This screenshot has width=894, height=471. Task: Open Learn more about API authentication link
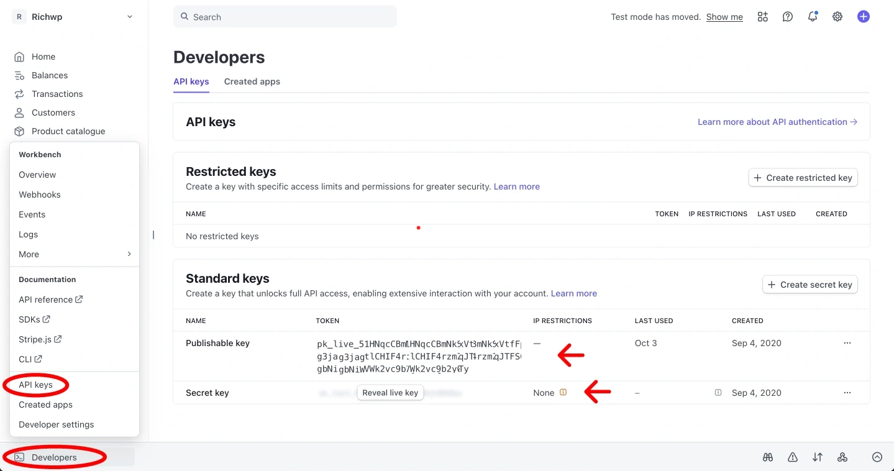coord(777,122)
